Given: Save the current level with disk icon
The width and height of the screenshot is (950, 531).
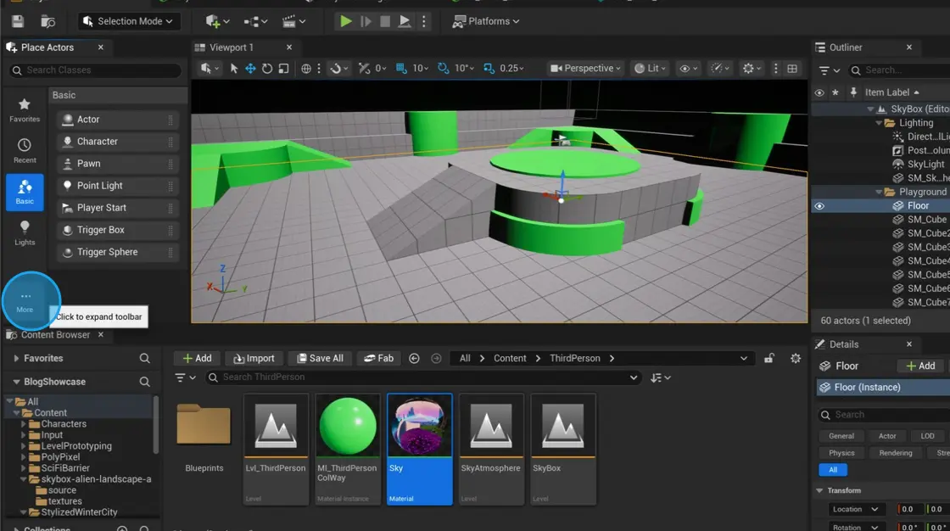Looking at the screenshot, I should click(18, 21).
